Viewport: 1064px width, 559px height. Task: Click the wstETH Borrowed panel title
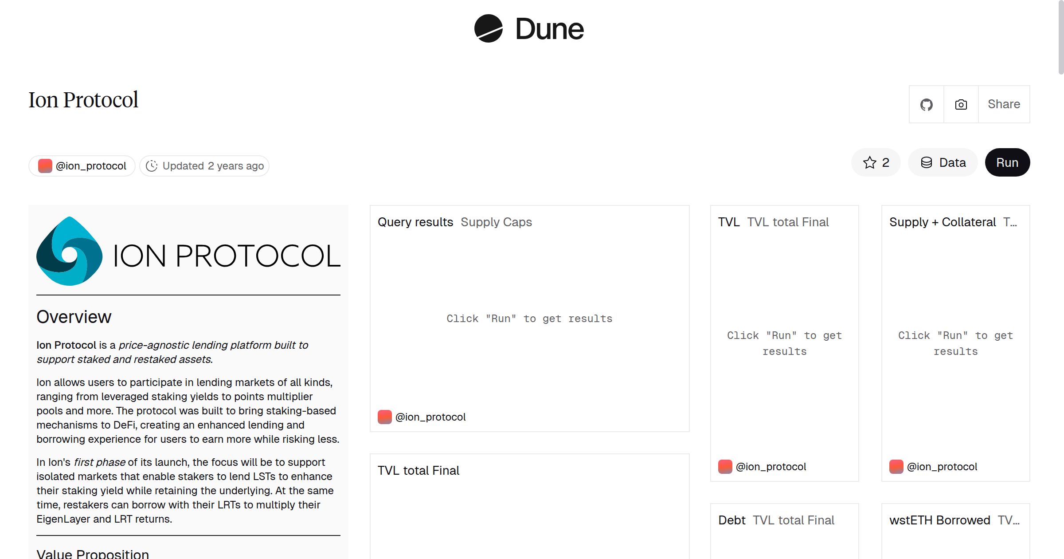(x=939, y=520)
